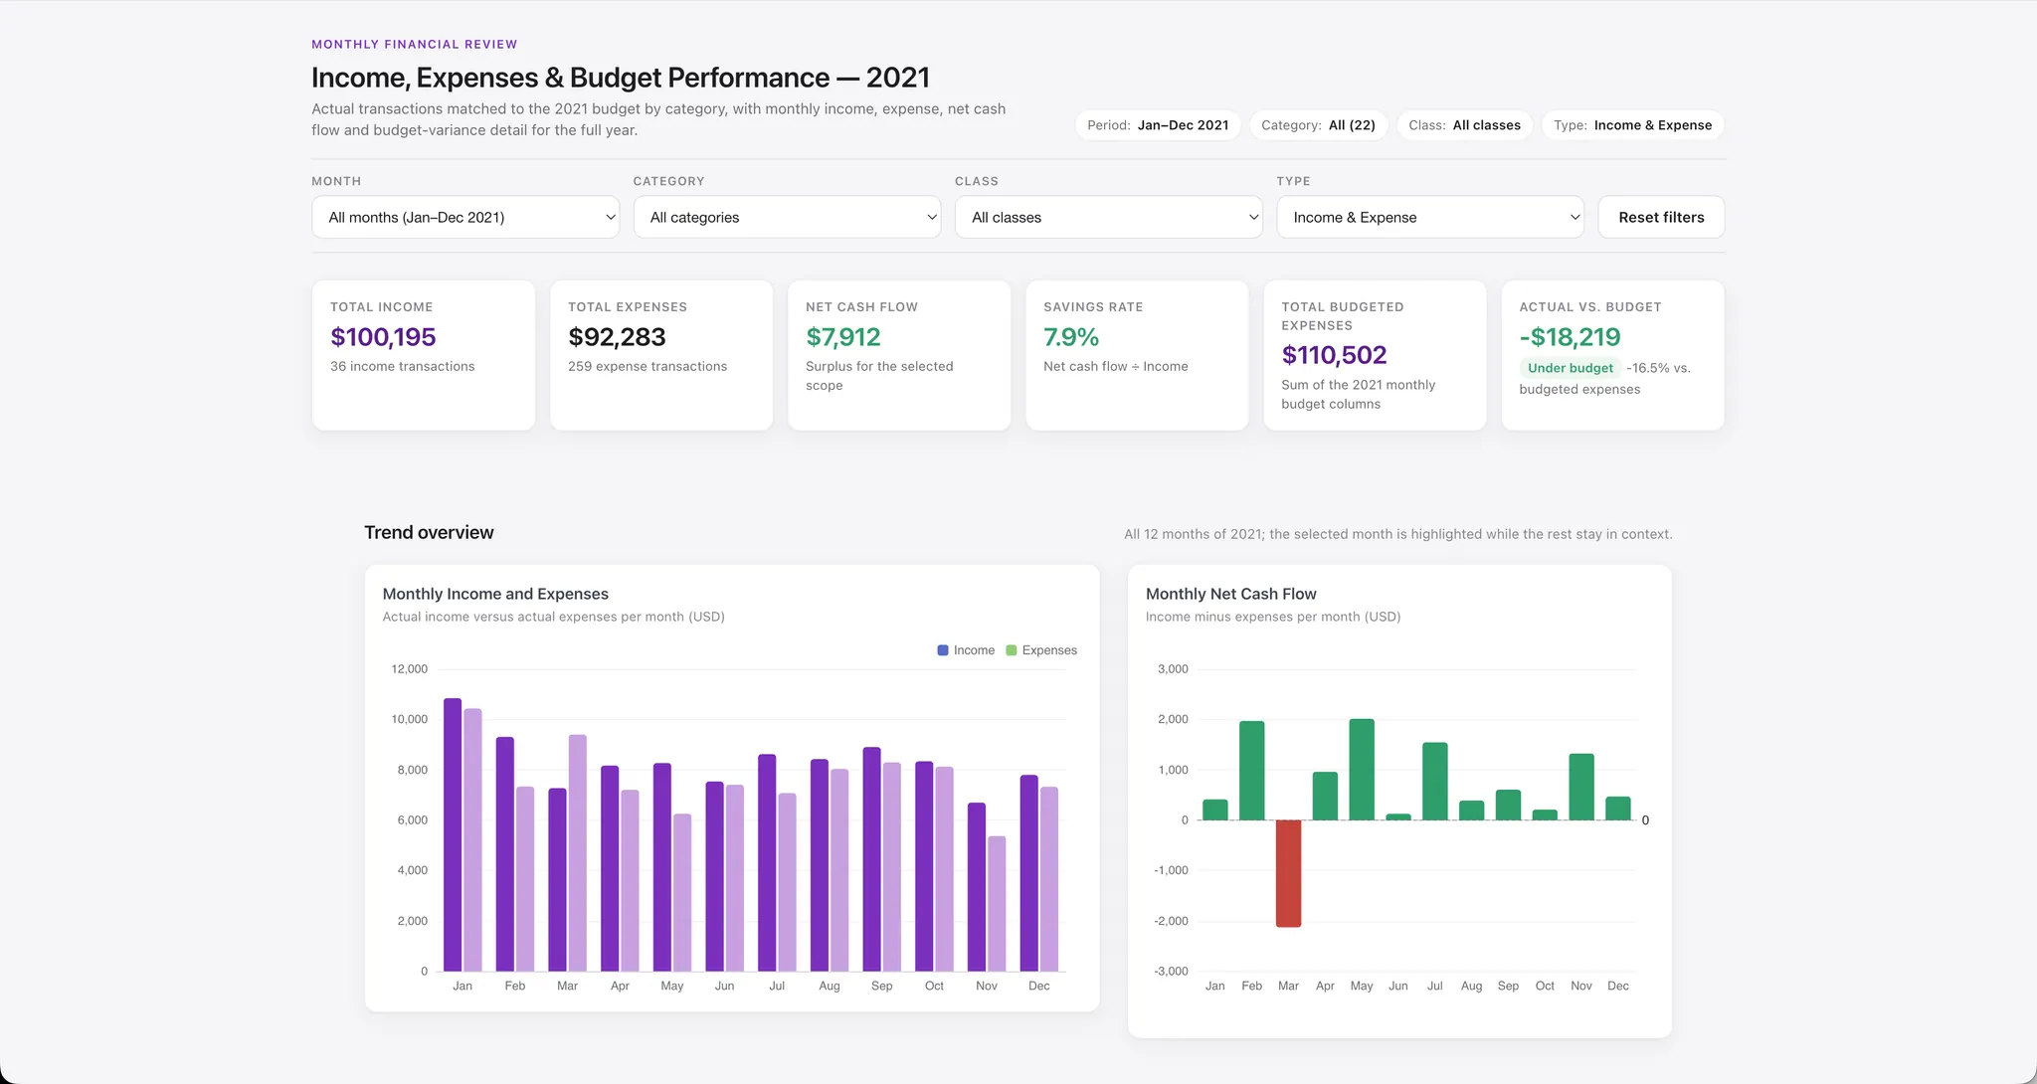The width and height of the screenshot is (2037, 1084).
Task: Click the July net cash flow bar
Action: pos(1435,782)
